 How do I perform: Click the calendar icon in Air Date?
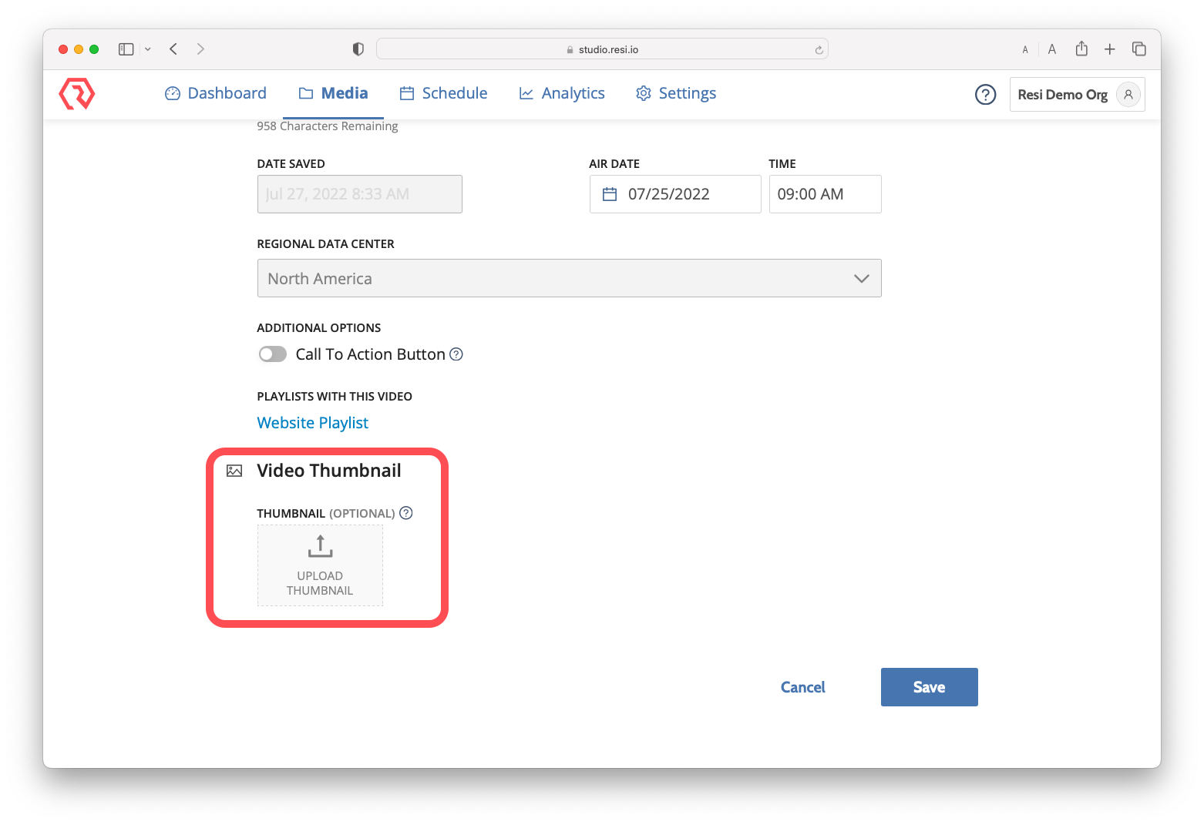point(610,194)
